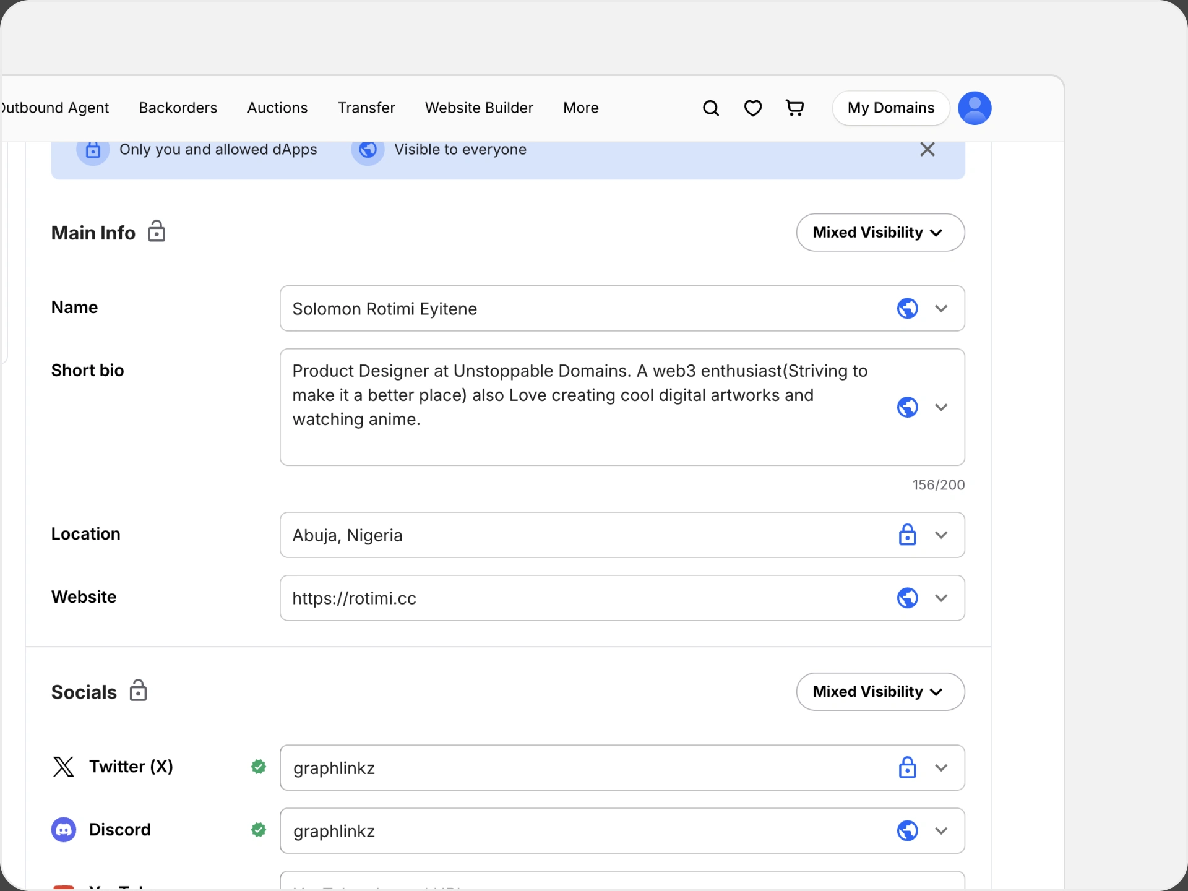Screen dimensions: 1188x891
Task: Click the Discord verified green badge
Action: 259,830
